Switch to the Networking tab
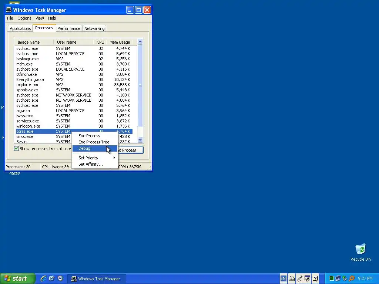Screen dimensions: 379x284 click(x=94, y=28)
